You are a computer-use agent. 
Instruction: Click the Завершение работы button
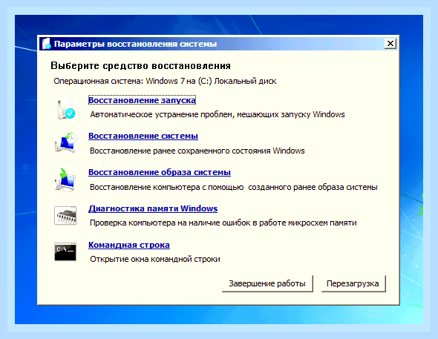tap(267, 283)
